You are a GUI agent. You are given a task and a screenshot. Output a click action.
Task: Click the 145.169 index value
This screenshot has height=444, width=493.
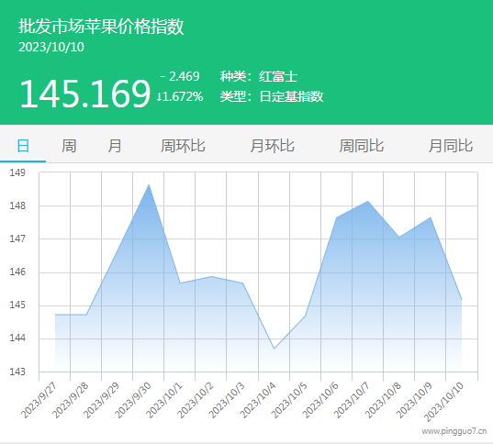84,94
